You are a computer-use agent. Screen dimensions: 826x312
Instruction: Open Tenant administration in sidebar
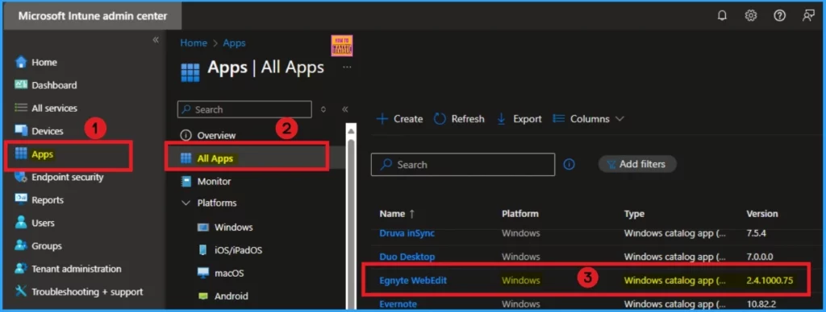[x=77, y=269]
